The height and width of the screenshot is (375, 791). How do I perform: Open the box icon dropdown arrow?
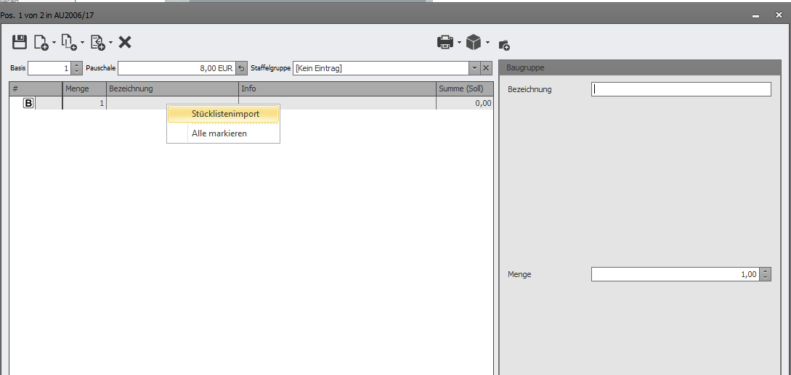(488, 43)
